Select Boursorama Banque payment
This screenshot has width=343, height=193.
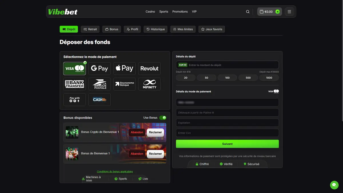pyautogui.click(x=124, y=84)
